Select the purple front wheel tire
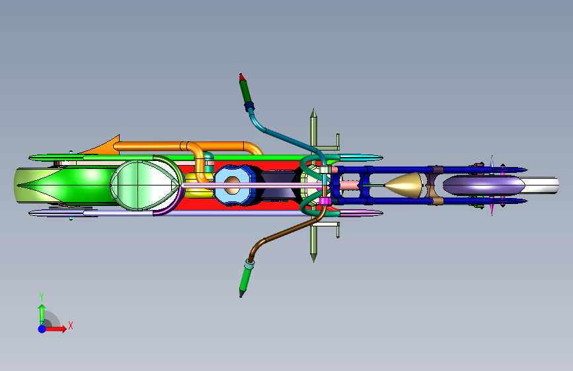 (484, 185)
